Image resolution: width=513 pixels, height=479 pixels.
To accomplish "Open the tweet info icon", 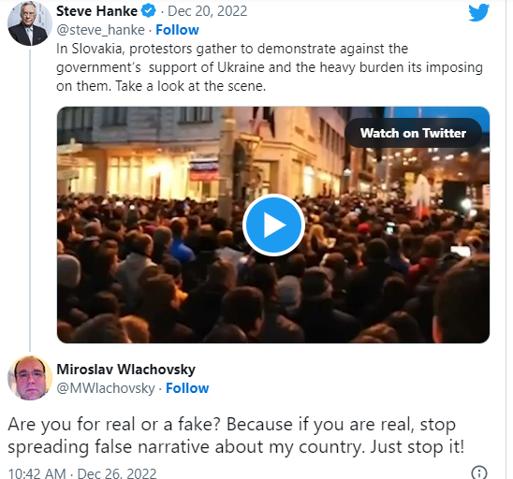I will 479,472.
